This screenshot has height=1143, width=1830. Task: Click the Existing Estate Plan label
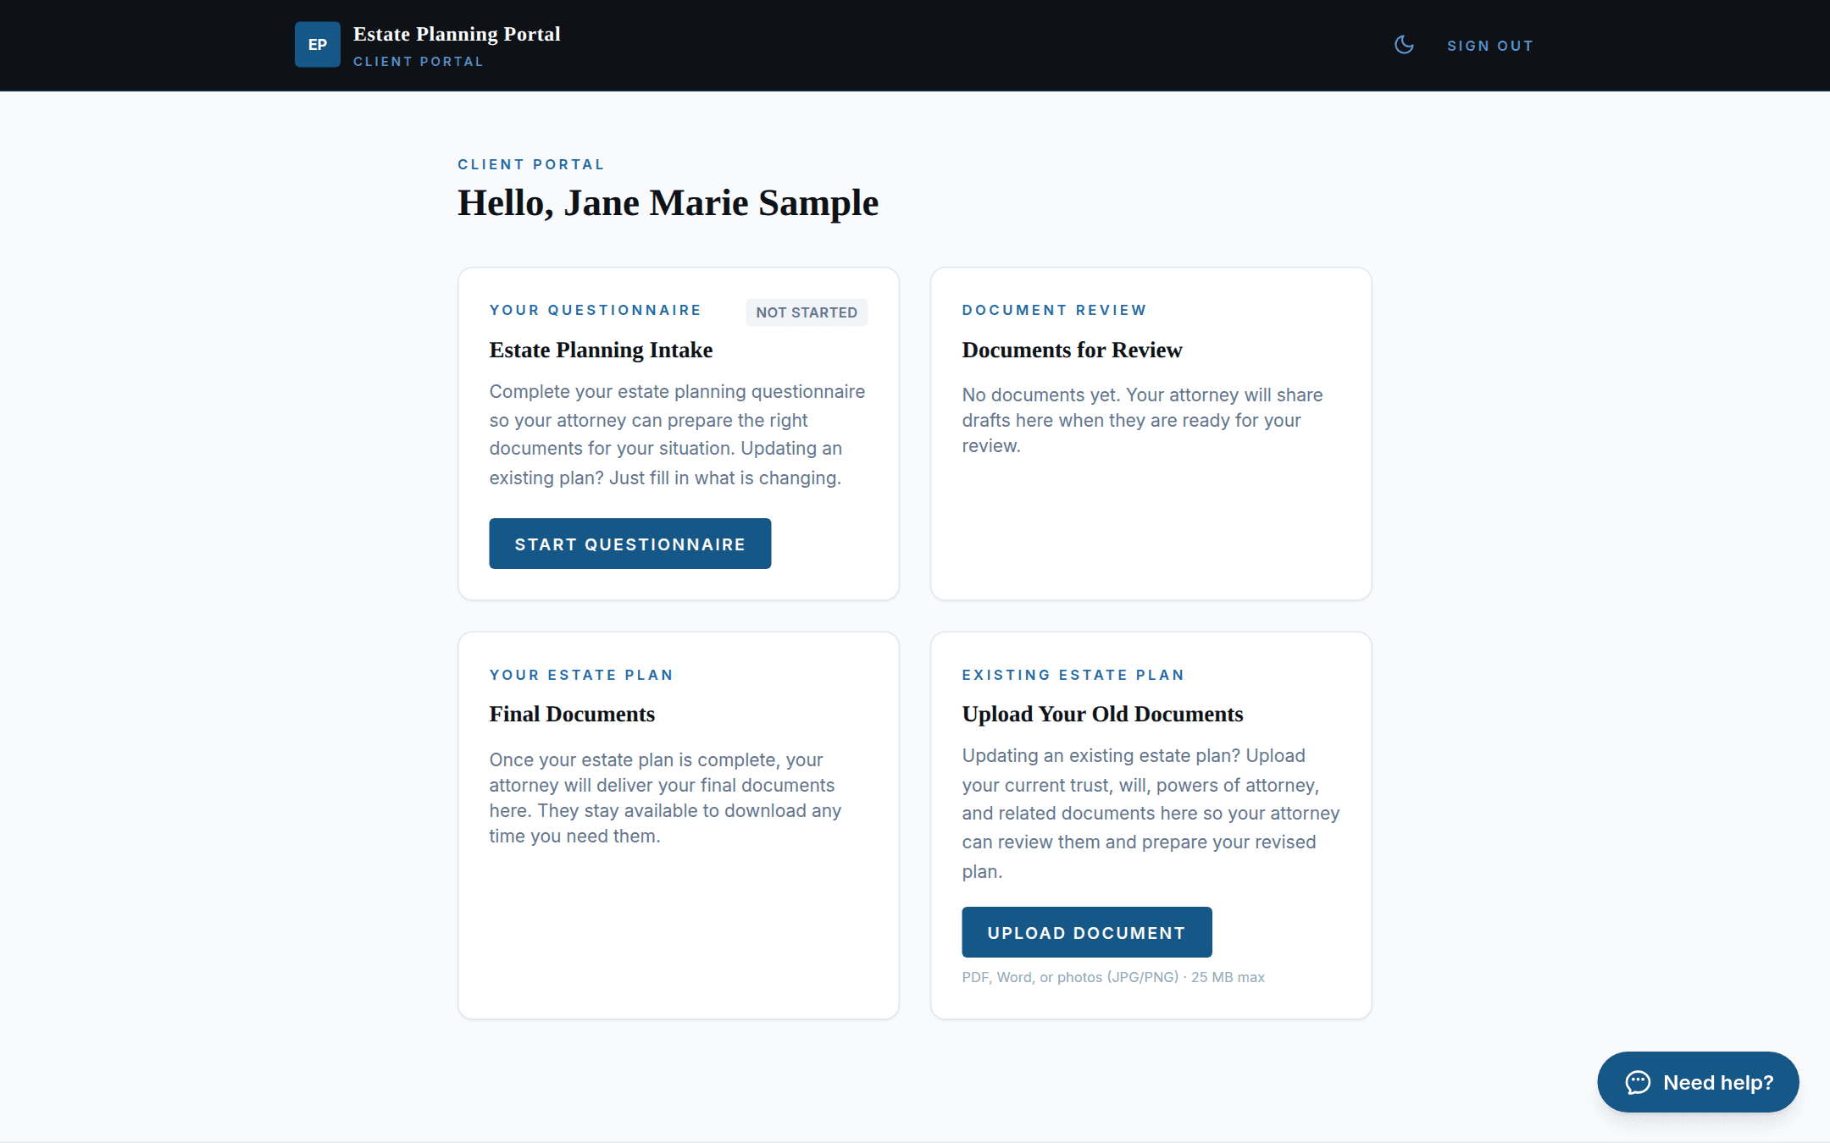1073,675
